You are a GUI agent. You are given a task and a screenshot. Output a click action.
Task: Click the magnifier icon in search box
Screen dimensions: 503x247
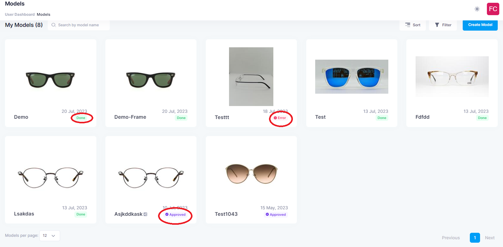[x=54, y=25]
